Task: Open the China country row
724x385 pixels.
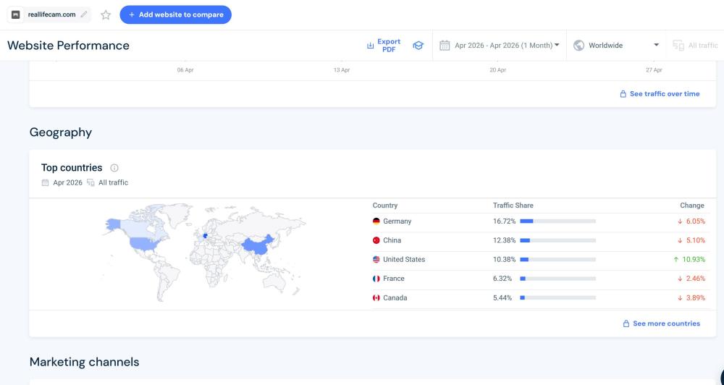Action: 541,240
